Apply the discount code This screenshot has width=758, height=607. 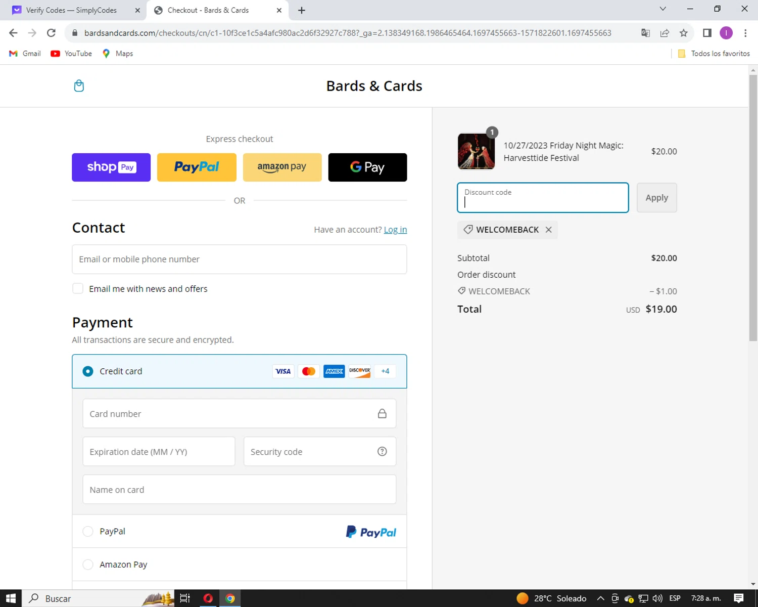pos(656,198)
